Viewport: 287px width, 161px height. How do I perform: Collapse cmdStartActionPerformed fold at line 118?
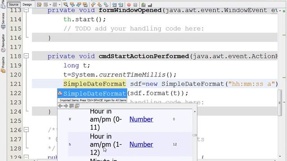(x=26, y=56)
